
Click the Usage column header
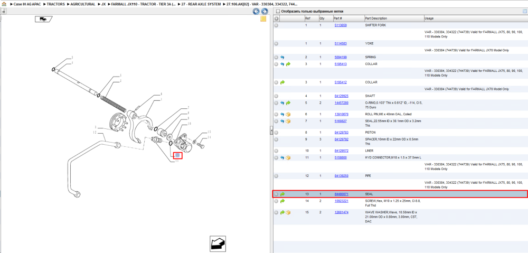(x=476, y=18)
